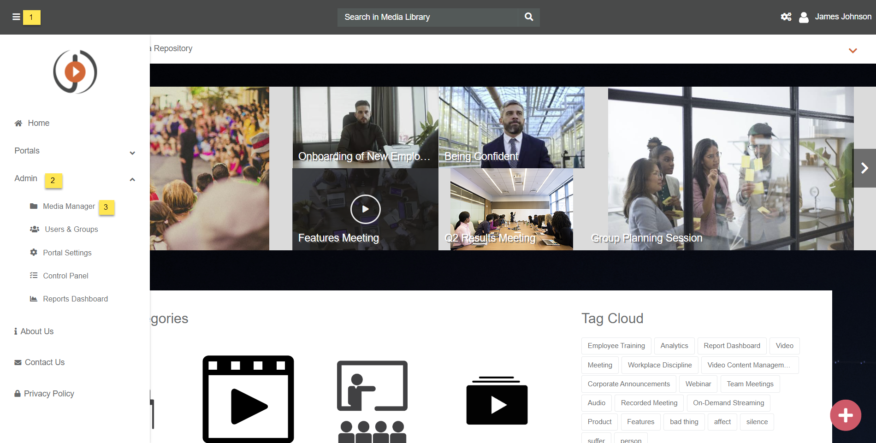Open Users & Groups menu item
This screenshot has width=876, height=443.
coord(71,230)
